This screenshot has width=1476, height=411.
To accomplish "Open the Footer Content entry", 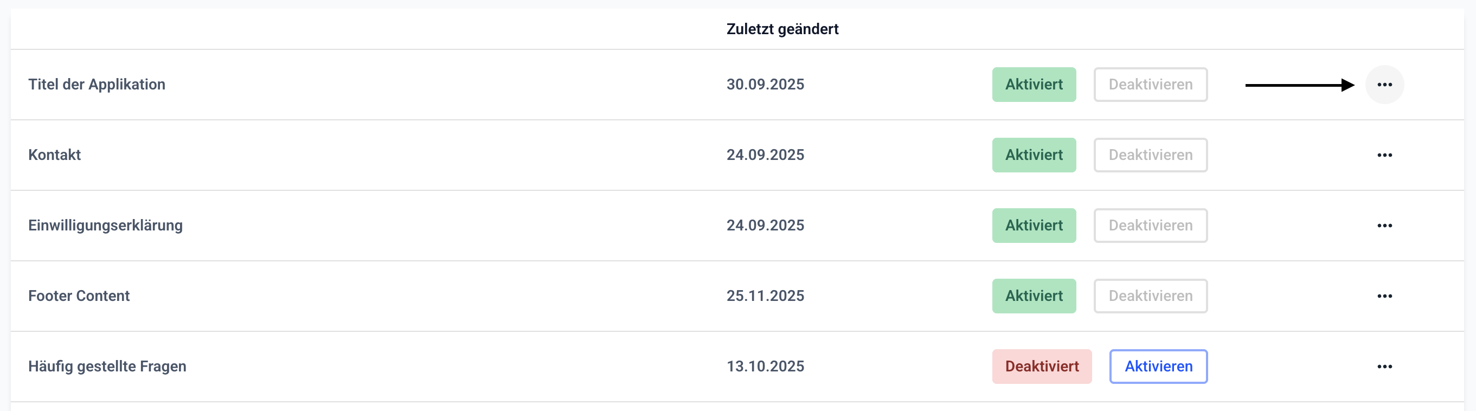I will (x=79, y=297).
